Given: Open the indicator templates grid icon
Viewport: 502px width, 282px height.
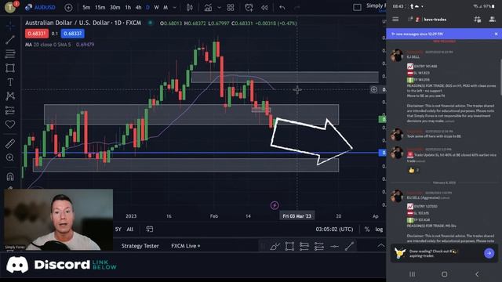Looking at the screenshot, I should tap(231, 7).
